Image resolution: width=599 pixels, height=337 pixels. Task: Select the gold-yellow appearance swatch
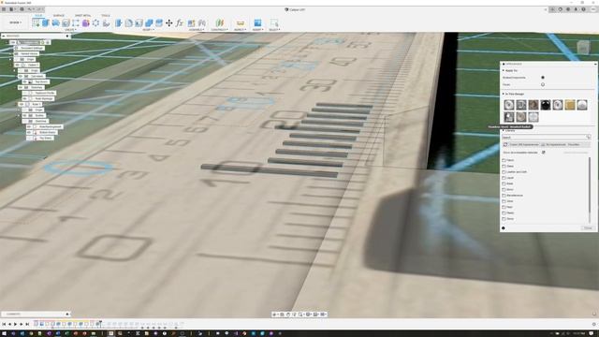click(570, 105)
